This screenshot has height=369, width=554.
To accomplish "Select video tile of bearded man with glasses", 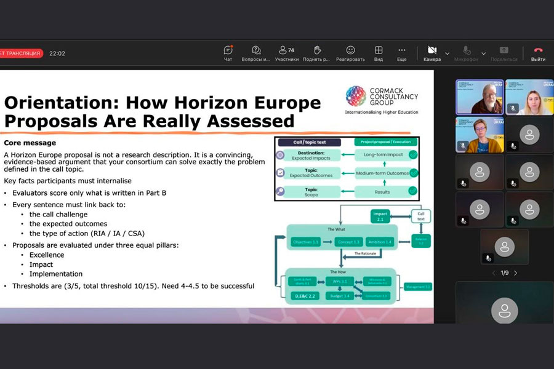I will tap(480, 97).
